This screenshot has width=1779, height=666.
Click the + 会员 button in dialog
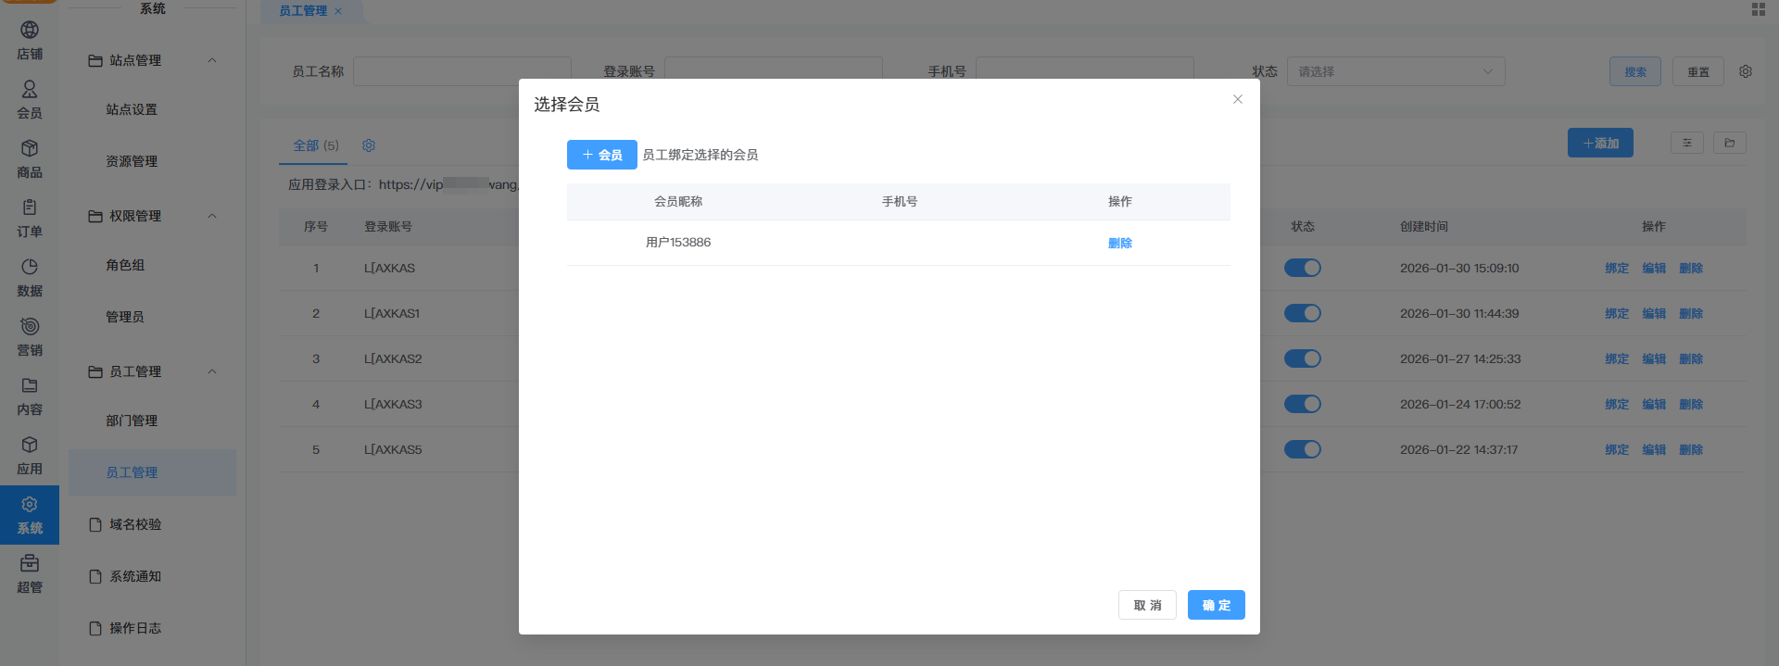[601, 155]
